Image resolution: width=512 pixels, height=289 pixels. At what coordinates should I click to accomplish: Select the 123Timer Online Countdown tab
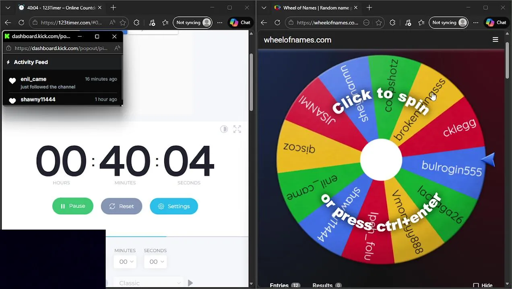point(60,8)
